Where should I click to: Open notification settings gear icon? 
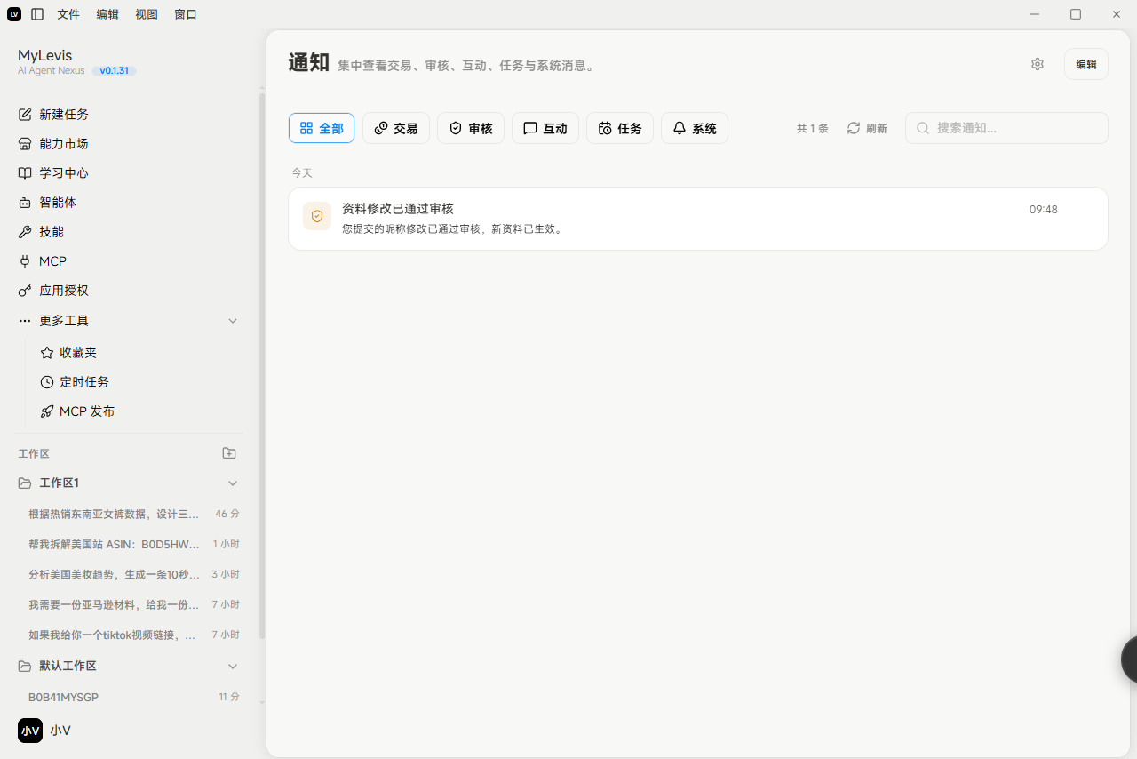pos(1038,64)
